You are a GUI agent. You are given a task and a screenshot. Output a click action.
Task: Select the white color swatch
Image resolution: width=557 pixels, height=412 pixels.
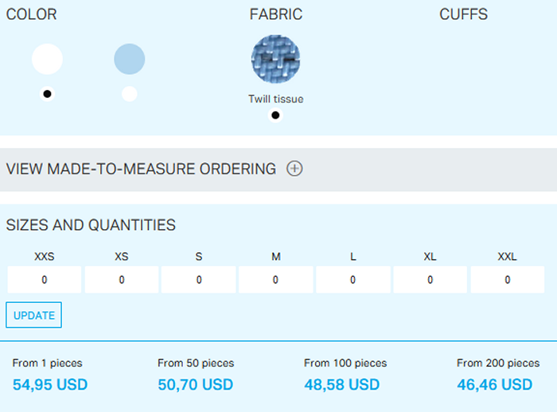pos(47,59)
